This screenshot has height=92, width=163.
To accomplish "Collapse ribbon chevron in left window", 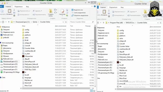I will (92, 6).
